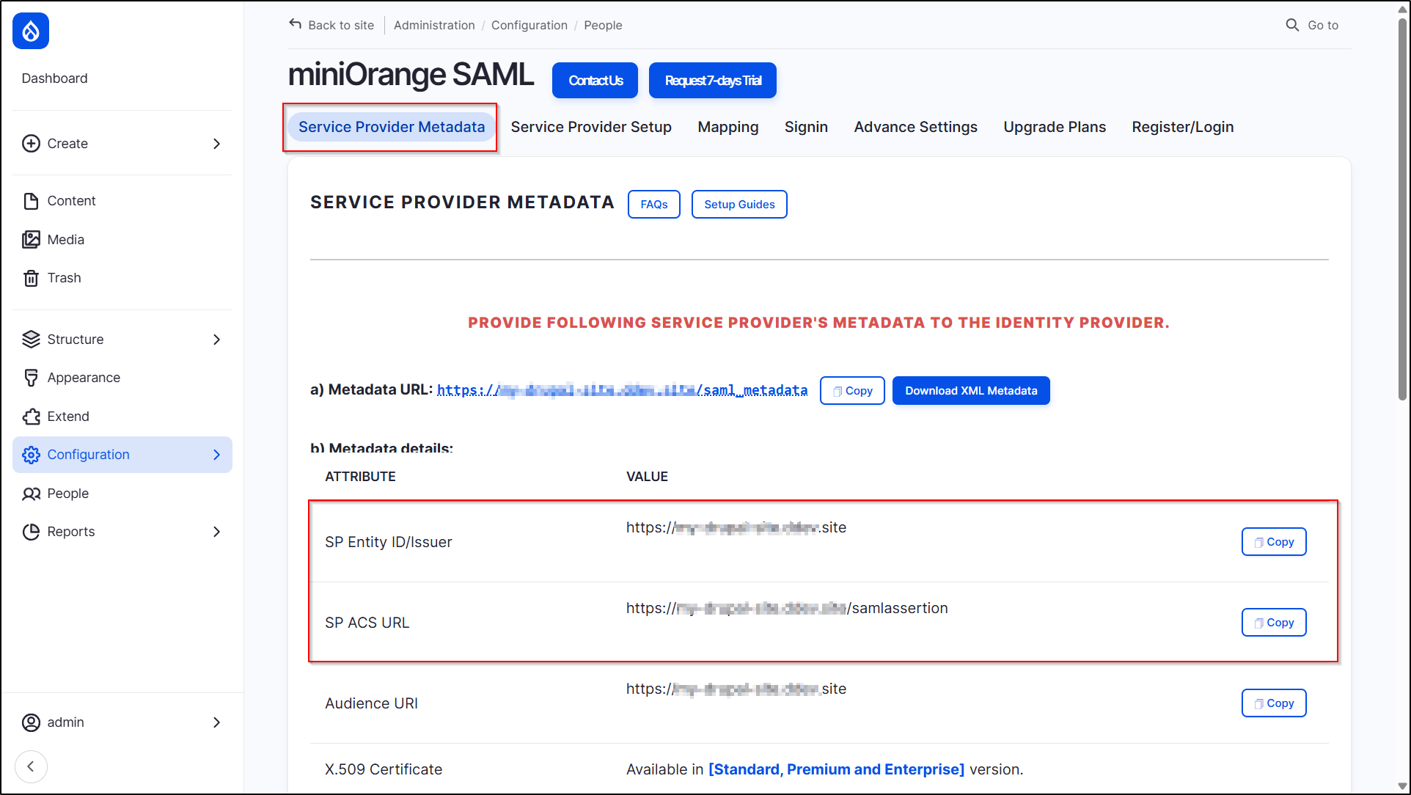1411x795 pixels.
Task: Open the Extend modules page
Action: pos(67,416)
